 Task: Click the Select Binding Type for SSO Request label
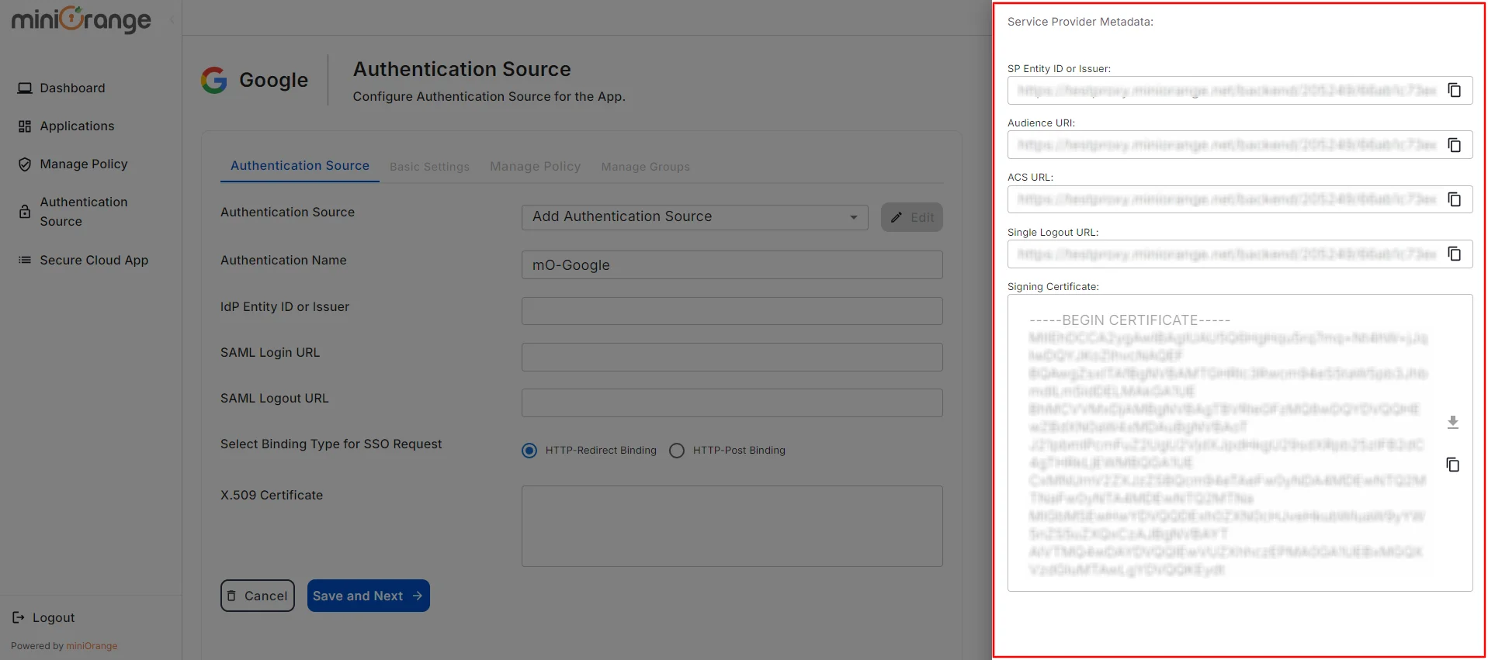pyautogui.click(x=331, y=444)
